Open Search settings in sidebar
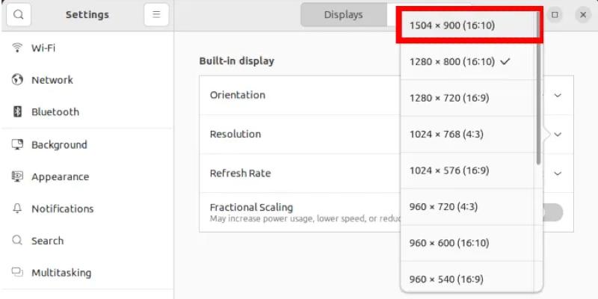 pos(47,241)
